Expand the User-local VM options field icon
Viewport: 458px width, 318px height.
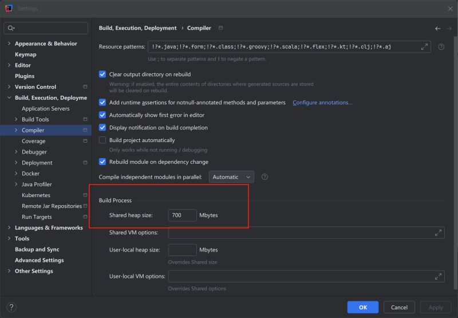tap(438, 276)
